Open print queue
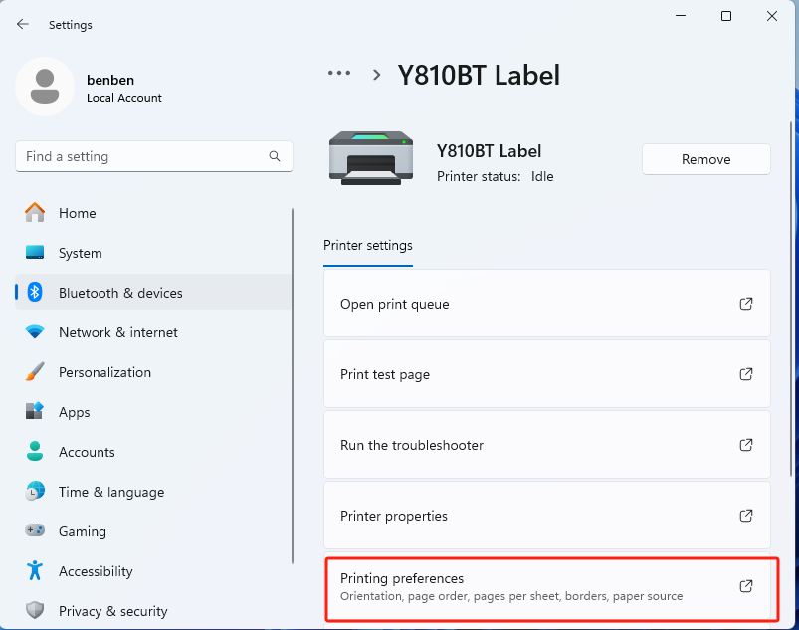Screen dimensions: 799x630 [x=547, y=304]
